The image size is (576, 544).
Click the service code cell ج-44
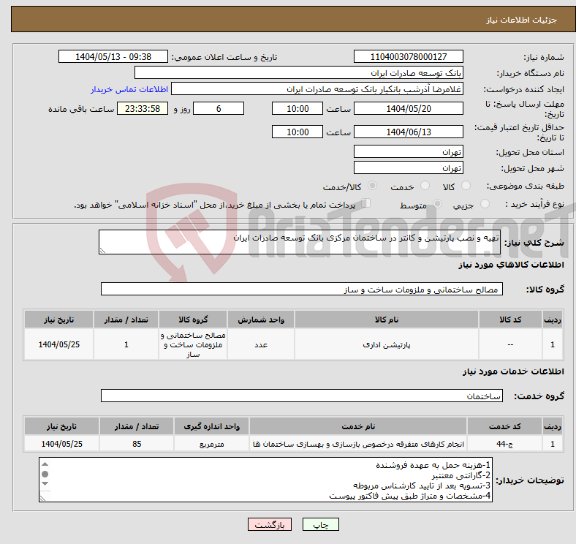pyautogui.click(x=505, y=444)
